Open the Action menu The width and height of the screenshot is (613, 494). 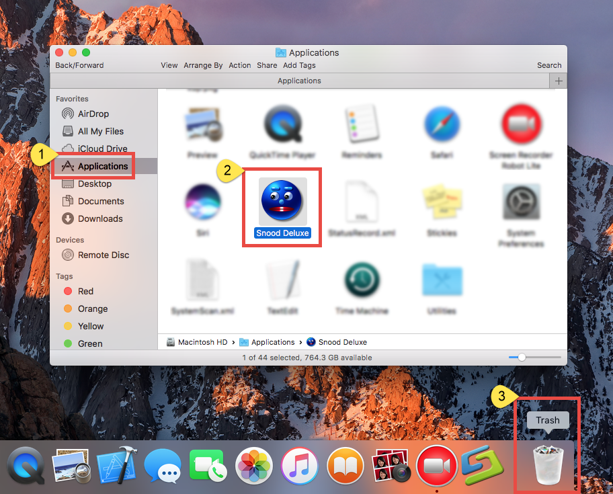[x=239, y=65]
